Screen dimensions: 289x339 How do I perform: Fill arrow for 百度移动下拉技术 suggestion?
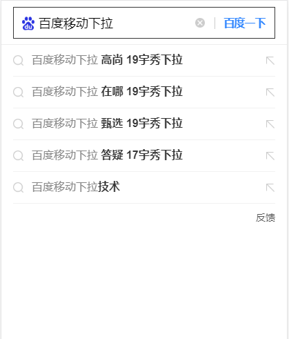tap(270, 188)
